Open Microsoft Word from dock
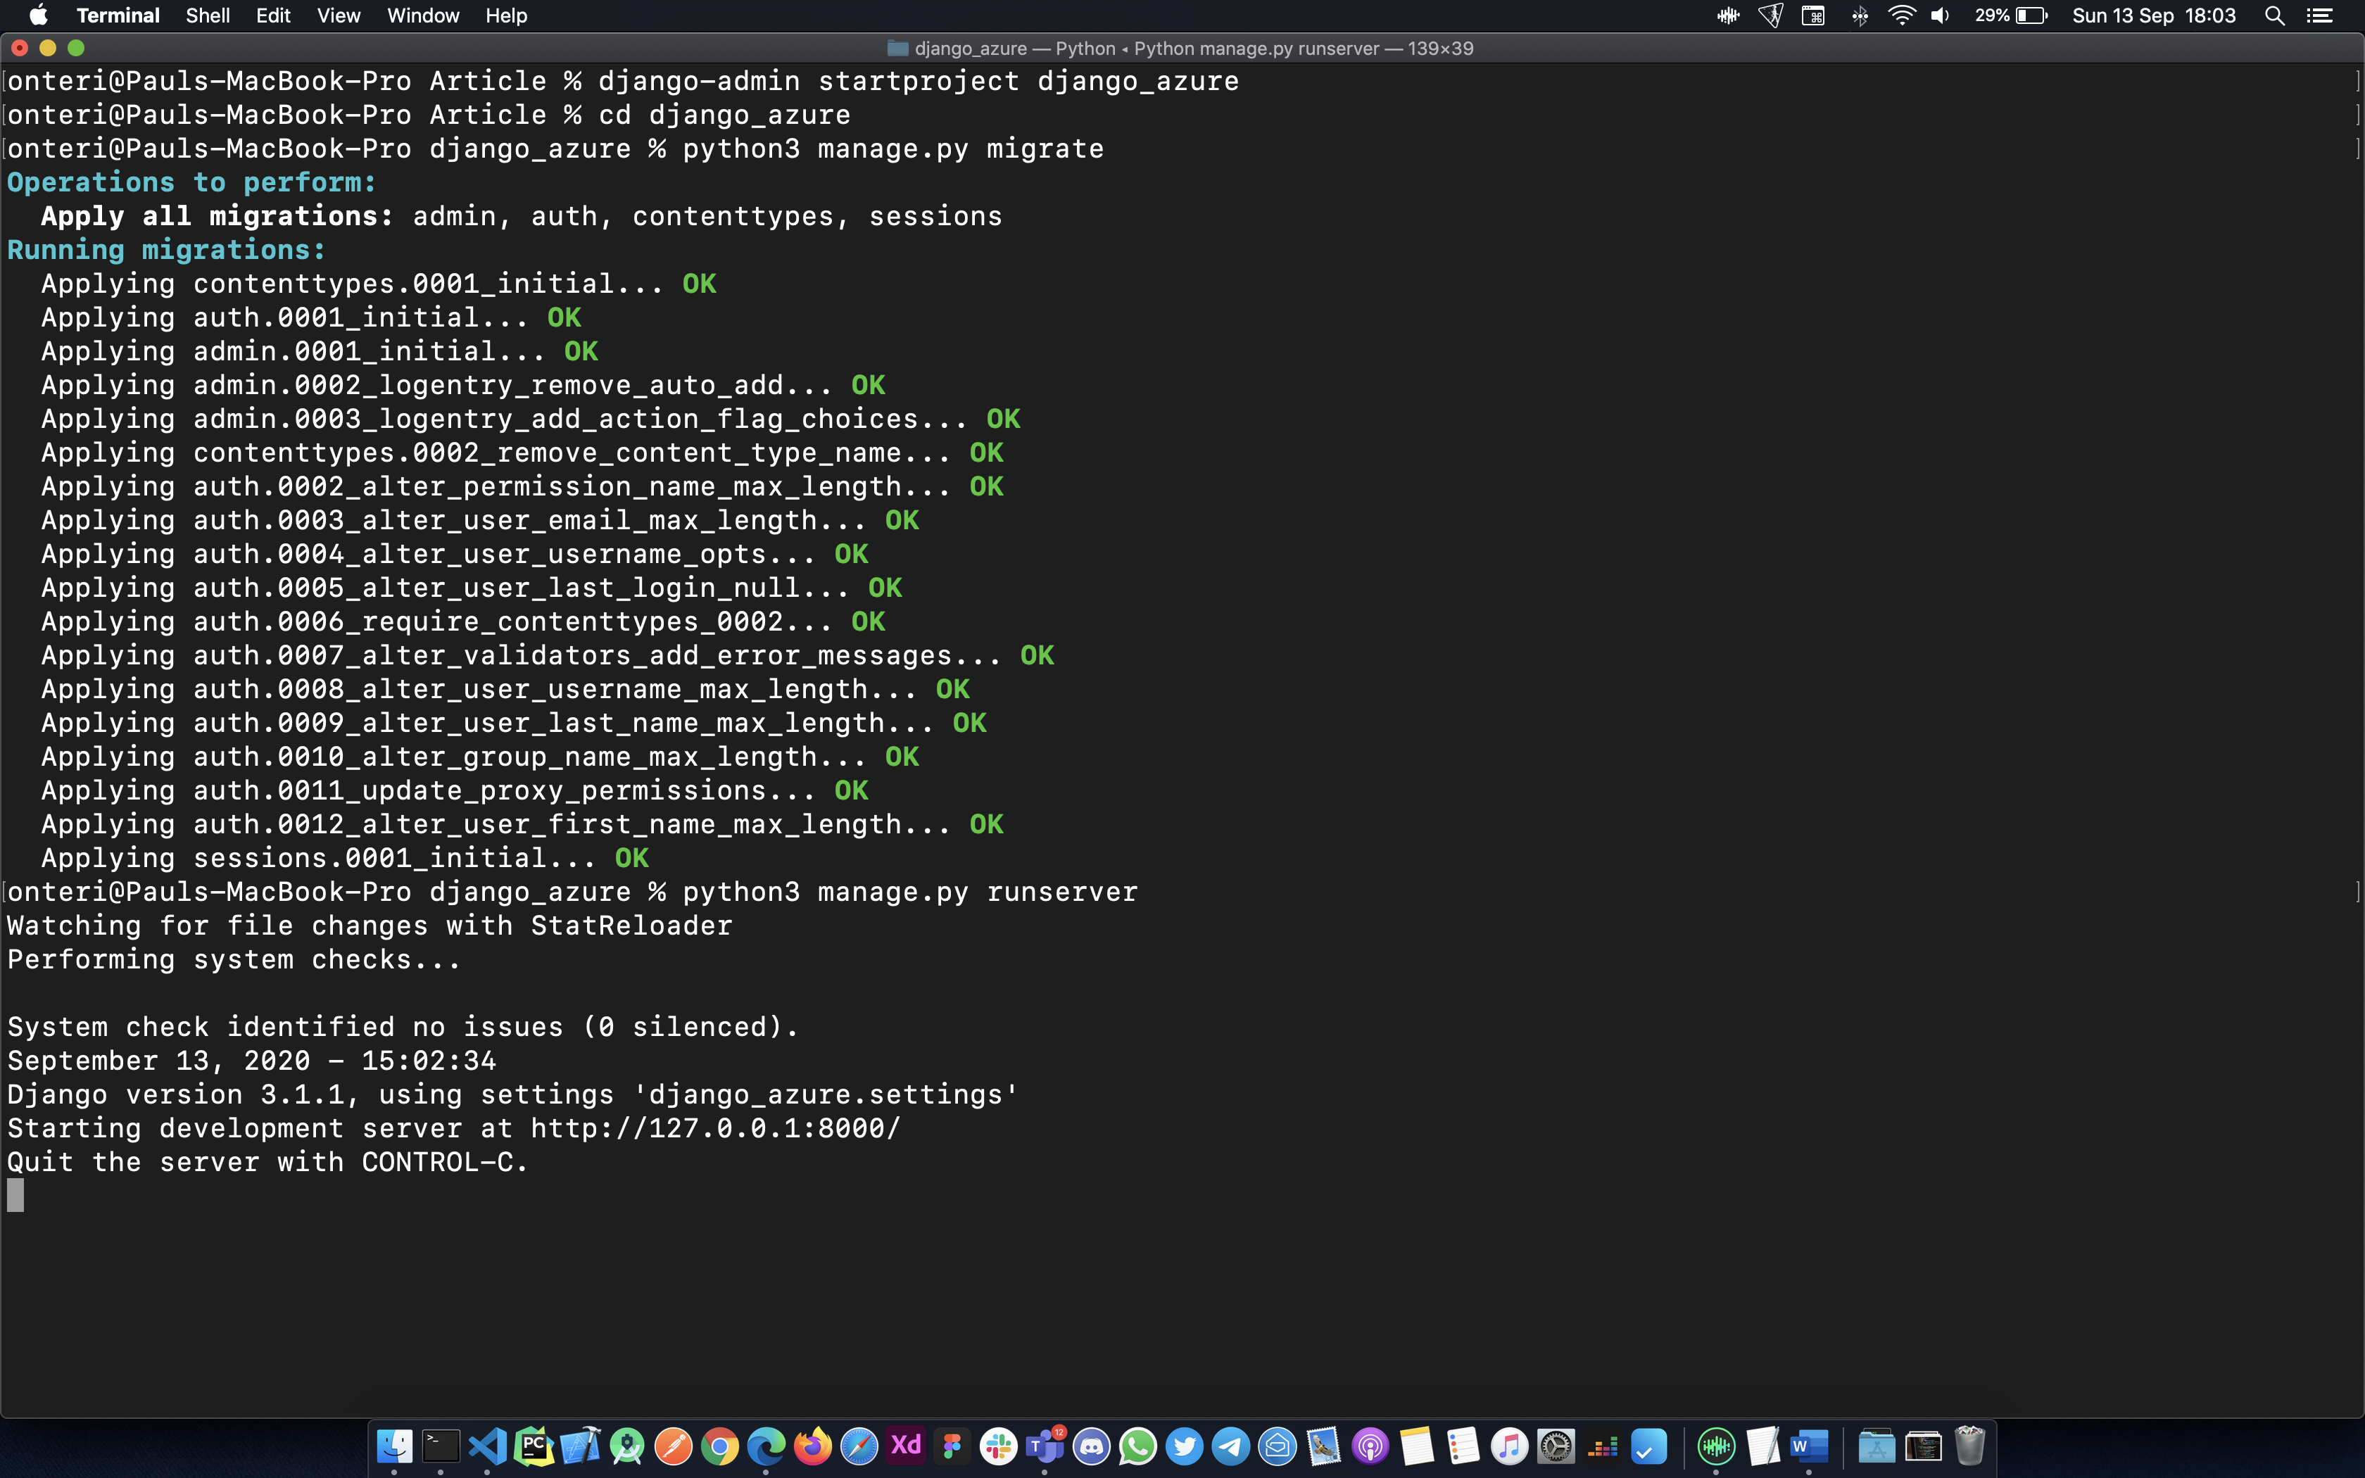 click(1809, 1446)
